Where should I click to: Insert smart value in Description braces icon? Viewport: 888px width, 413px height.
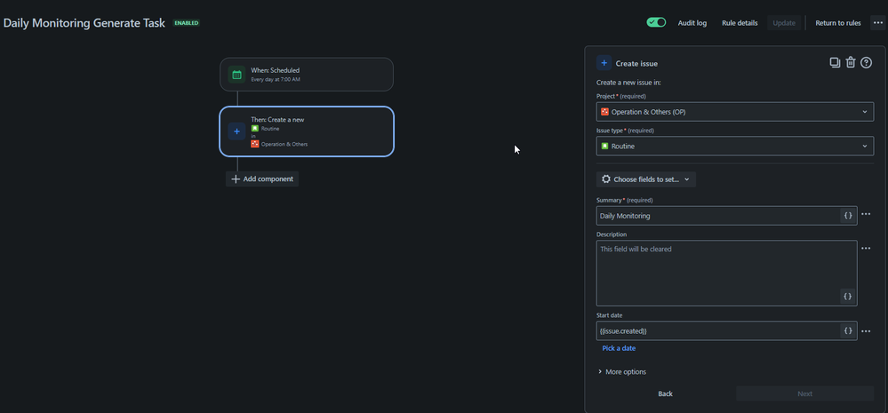848,296
